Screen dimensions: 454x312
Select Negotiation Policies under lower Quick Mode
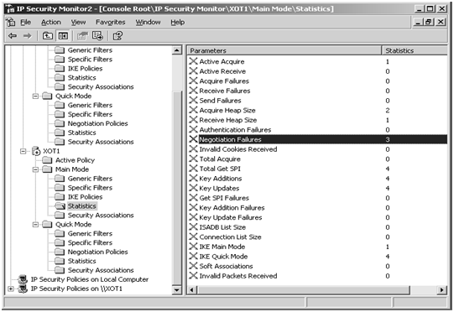click(98, 252)
